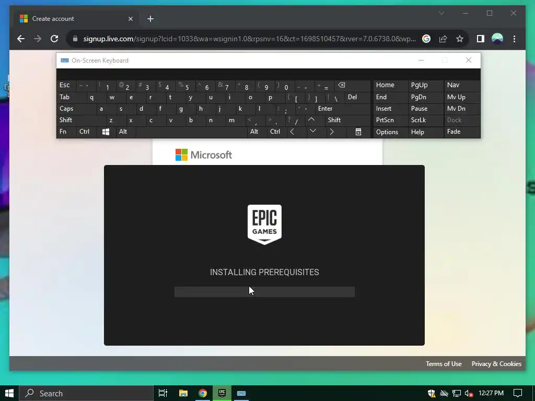Select the Create account tab
The height and width of the screenshot is (401, 535).
(76, 19)
